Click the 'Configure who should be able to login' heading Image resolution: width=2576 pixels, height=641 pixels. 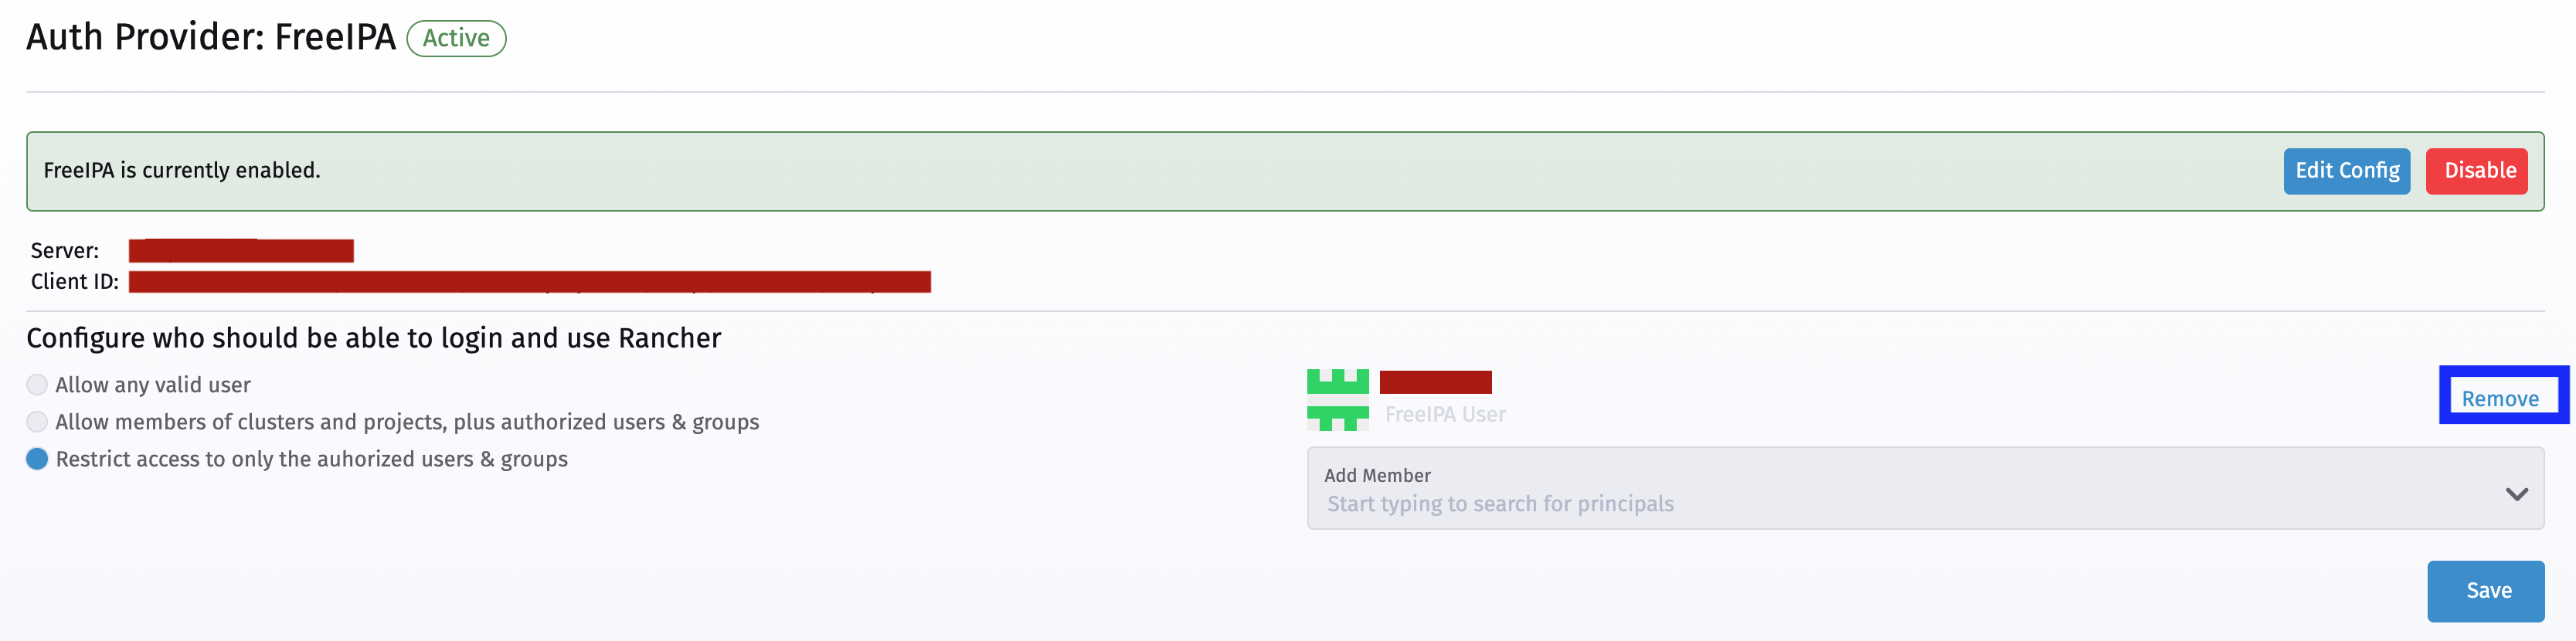374,338
